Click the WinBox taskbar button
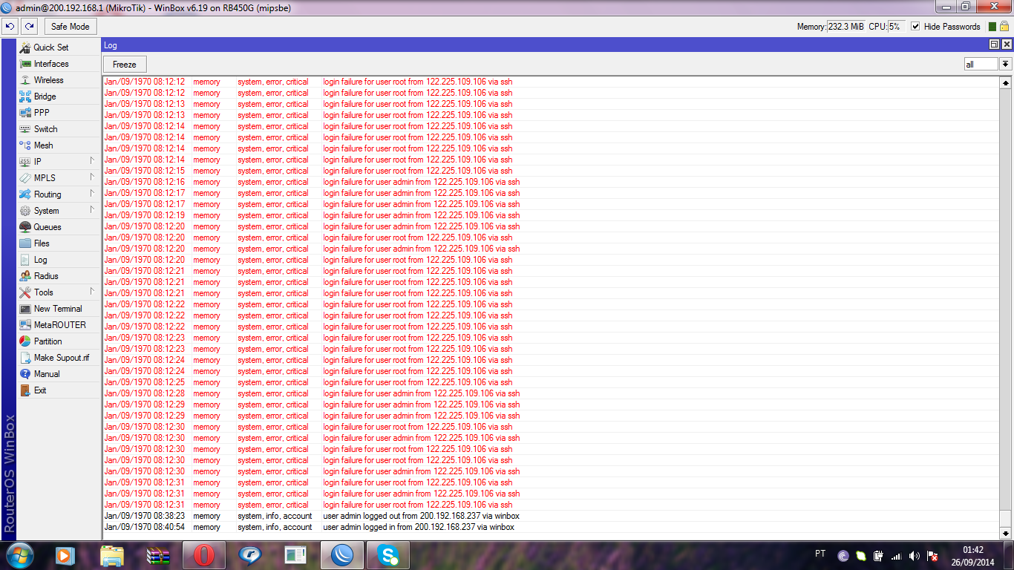The width and height of the screenshot is (1014, 570). 342,554
